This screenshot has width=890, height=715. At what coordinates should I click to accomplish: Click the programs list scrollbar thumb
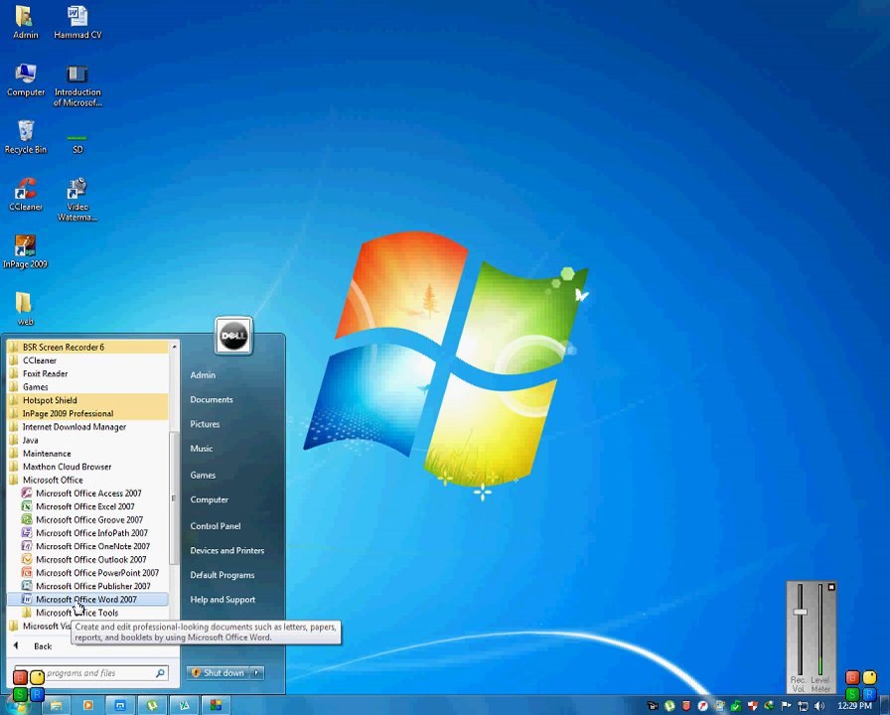pos(174,498)
